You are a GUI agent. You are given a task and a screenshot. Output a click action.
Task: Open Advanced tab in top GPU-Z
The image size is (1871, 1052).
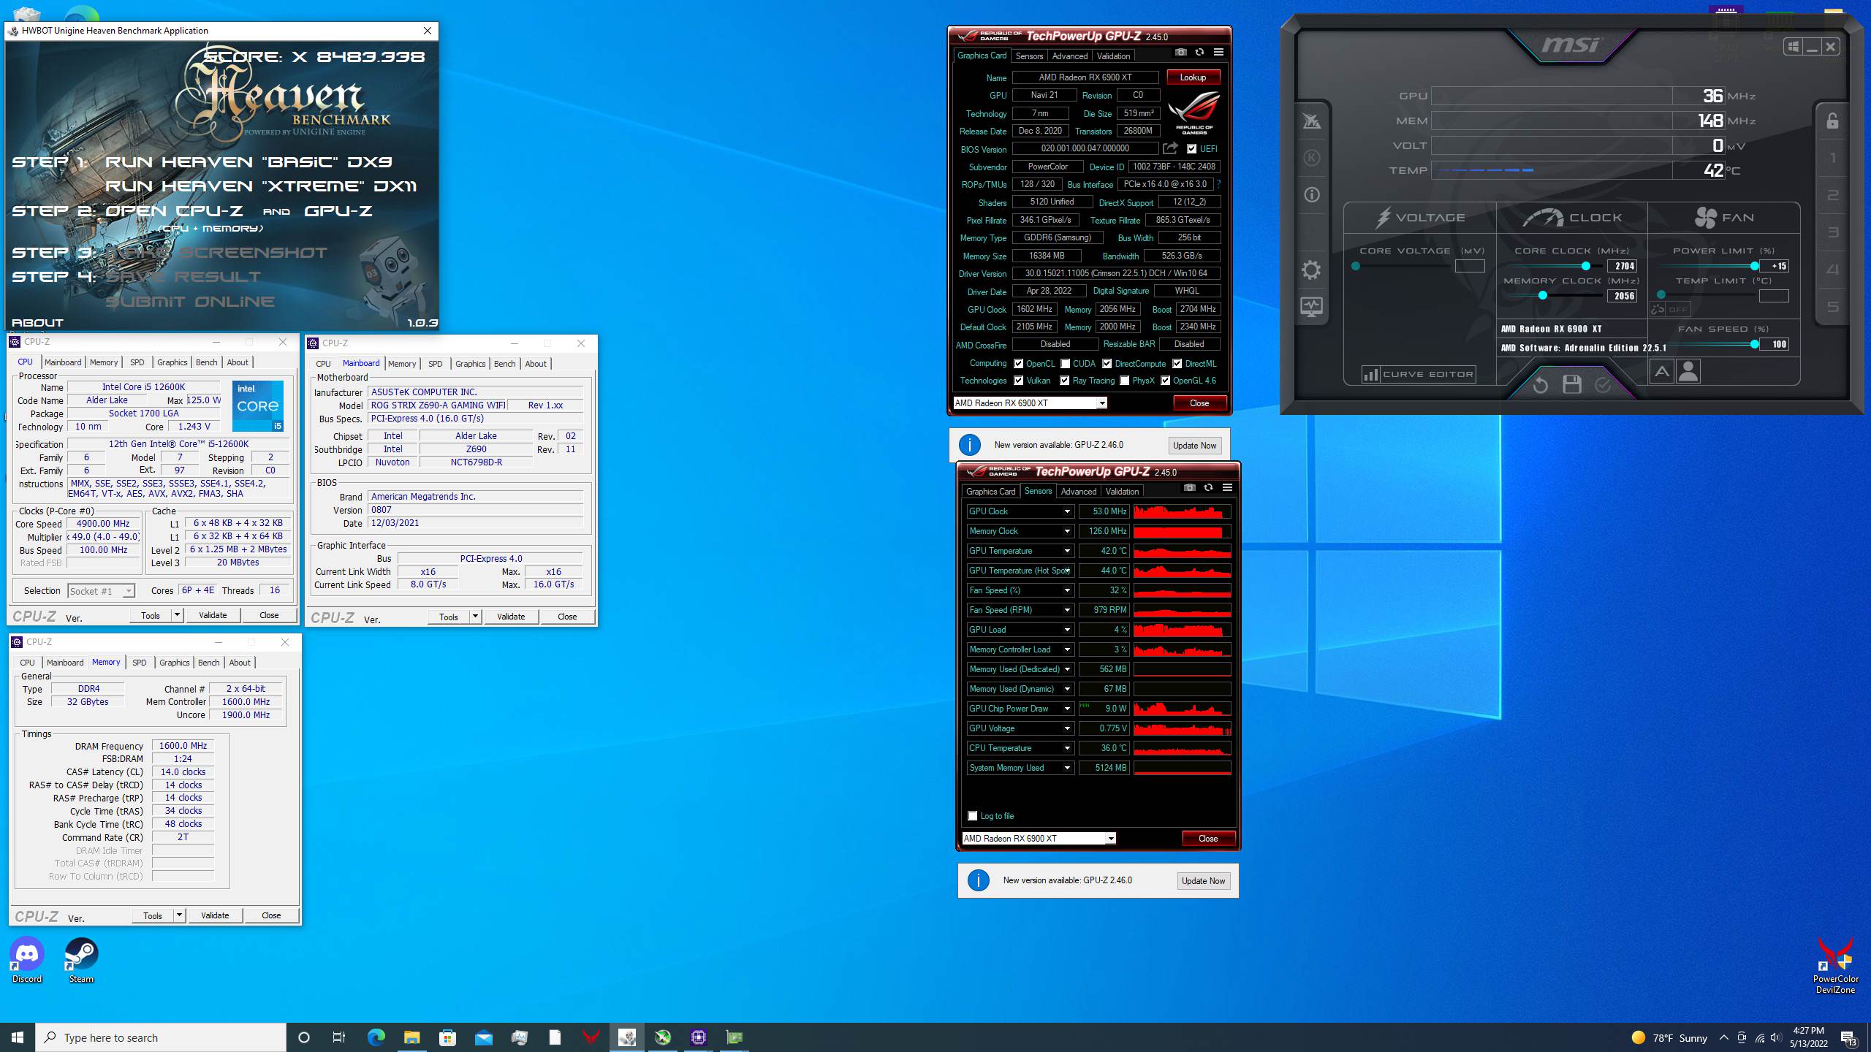[1070, 56]
